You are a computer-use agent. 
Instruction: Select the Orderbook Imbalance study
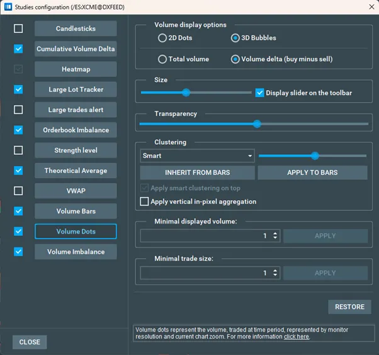tap(76, 130)
